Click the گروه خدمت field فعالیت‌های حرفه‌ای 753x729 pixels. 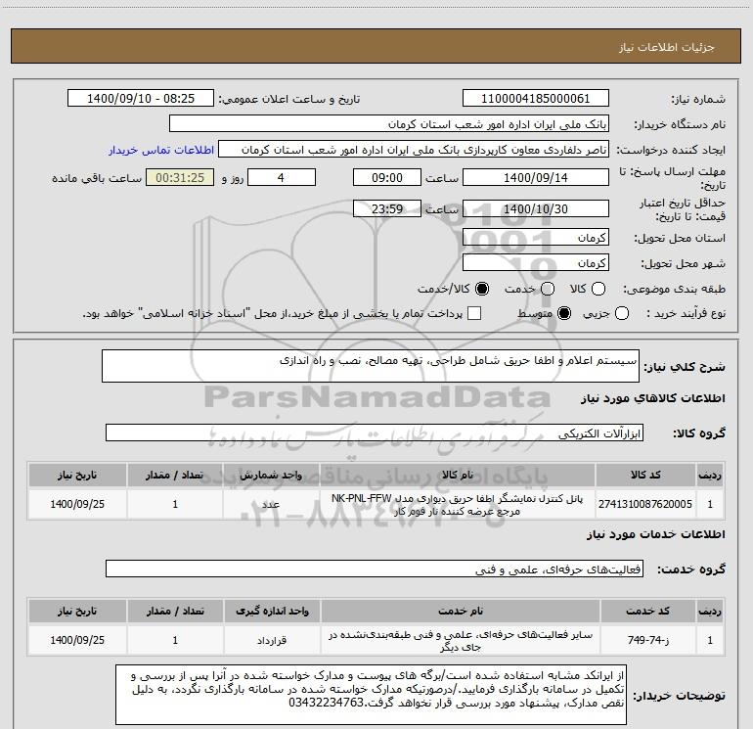click(x=375, y=569)
